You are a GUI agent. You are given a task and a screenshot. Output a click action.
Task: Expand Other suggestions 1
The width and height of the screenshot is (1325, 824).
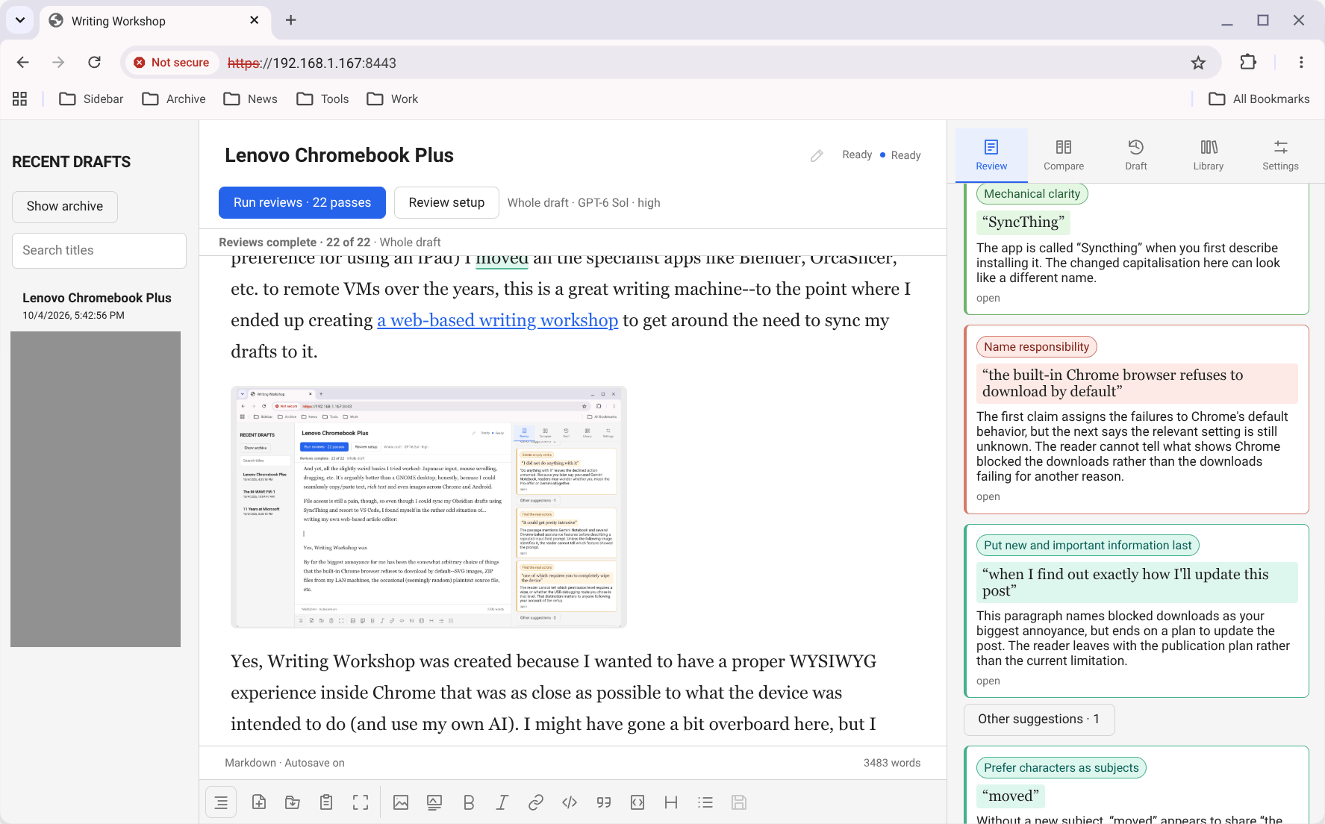[1039, 720]
